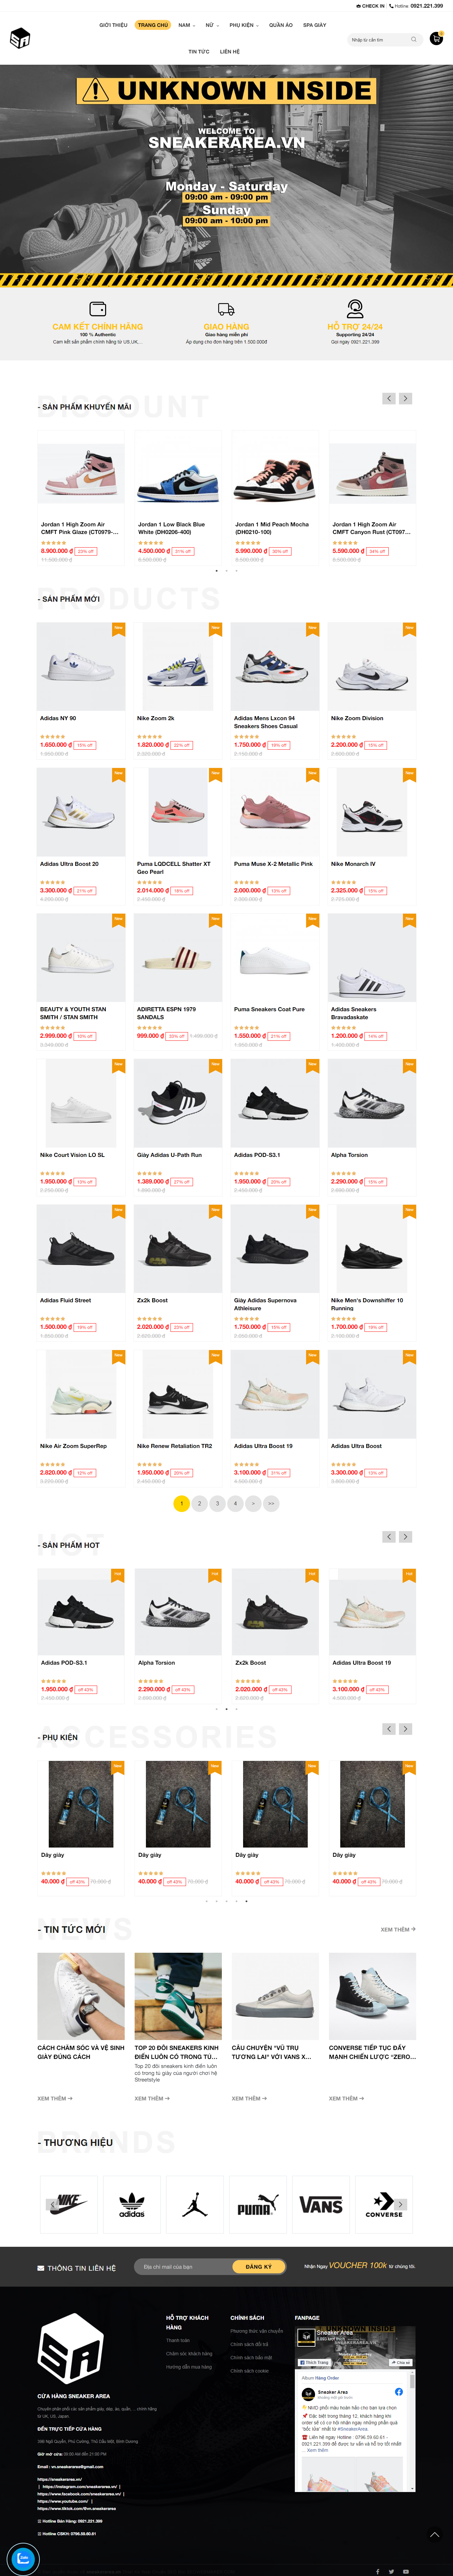Click the search magnifier icon
453x2576 pixels.
pos(413,40)
